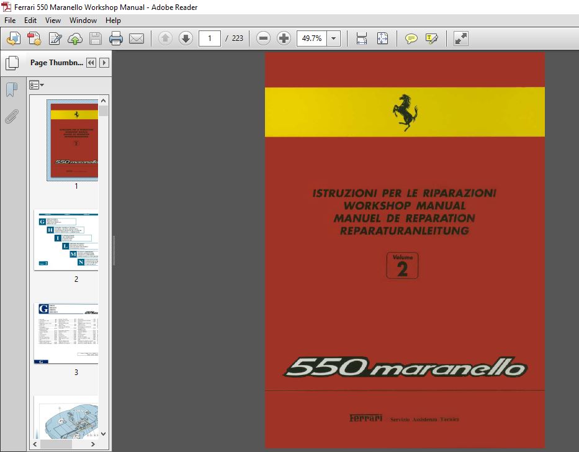Go to previous page arrow
This screenshot has height=452, width=579.
pos(165,38)
